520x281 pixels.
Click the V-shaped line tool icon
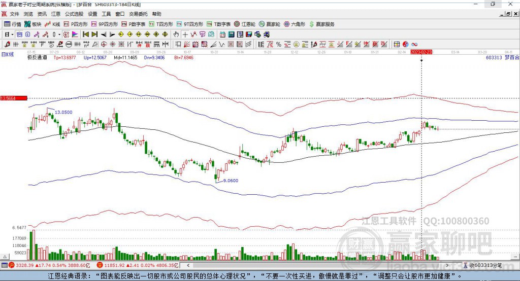click(x=222, y=44)
